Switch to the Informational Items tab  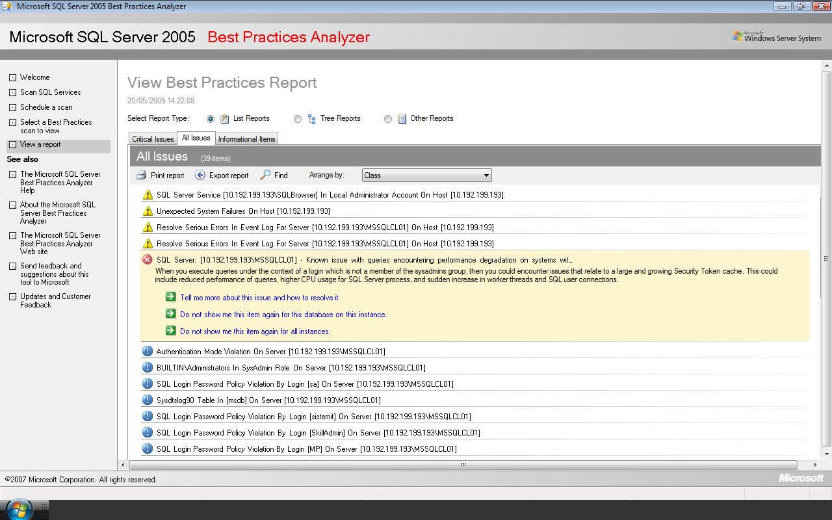pos(247,139)
